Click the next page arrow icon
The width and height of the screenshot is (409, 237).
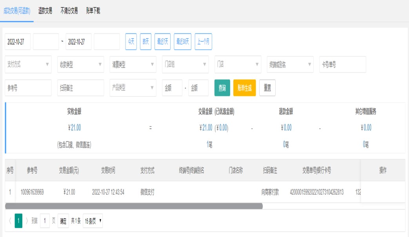27,221
